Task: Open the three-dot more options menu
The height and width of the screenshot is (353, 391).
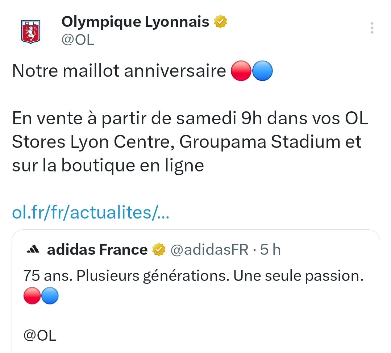Action: (372, 28)
